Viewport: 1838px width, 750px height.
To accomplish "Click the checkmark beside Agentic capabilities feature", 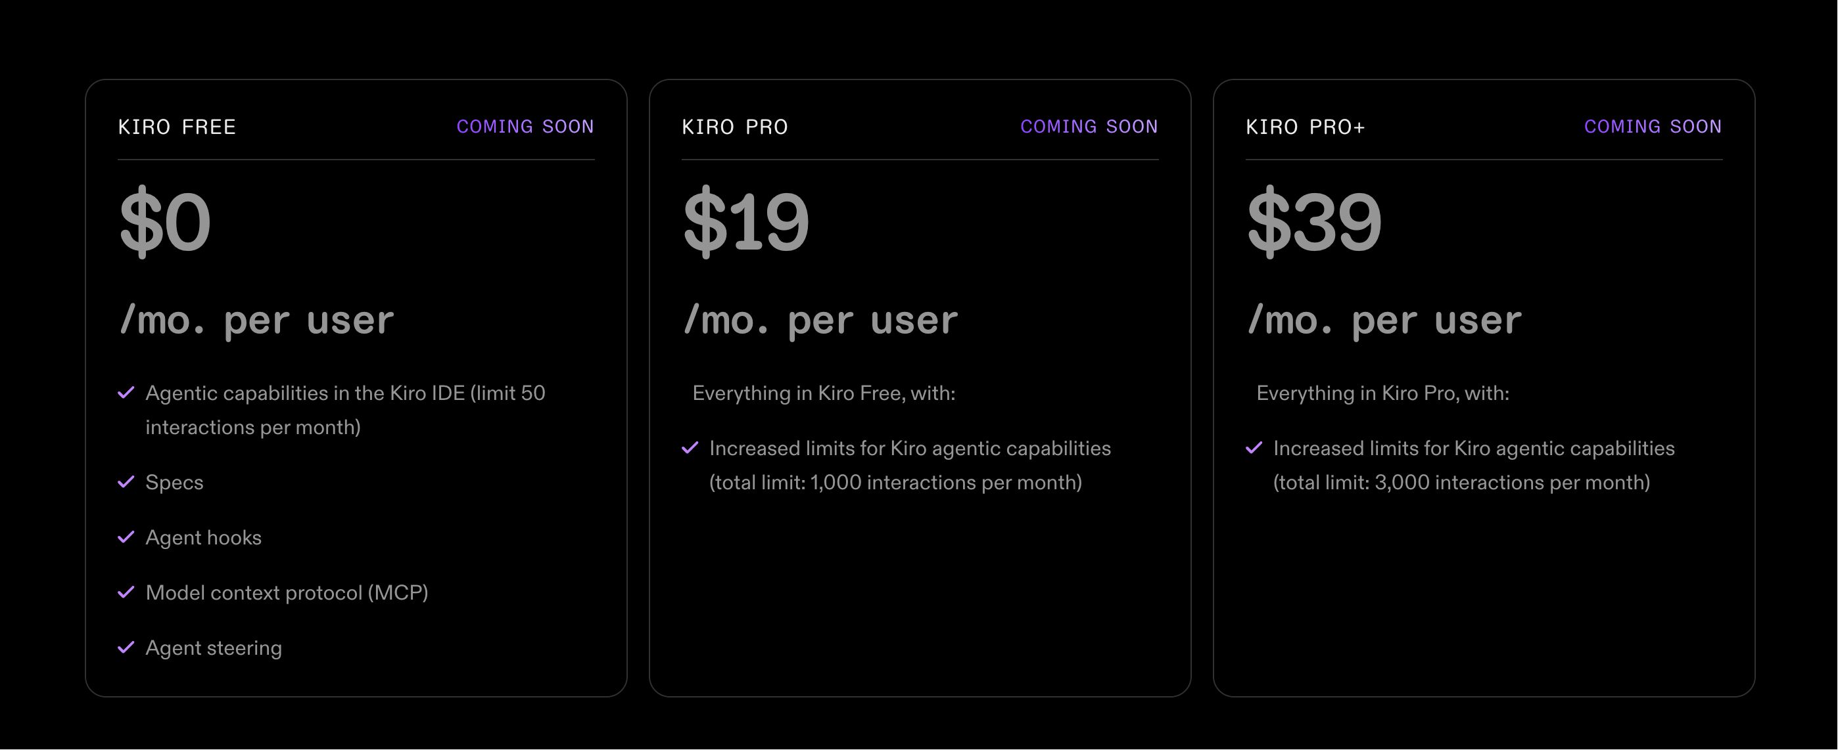I will coord(126,393).
